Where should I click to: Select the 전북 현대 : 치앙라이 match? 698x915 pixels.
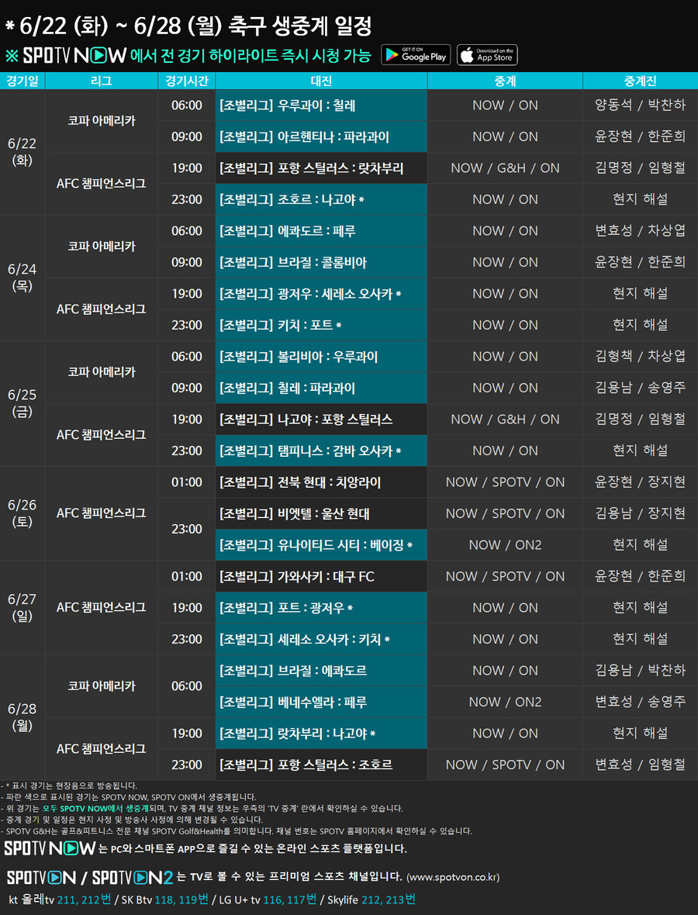pos(321,482)
